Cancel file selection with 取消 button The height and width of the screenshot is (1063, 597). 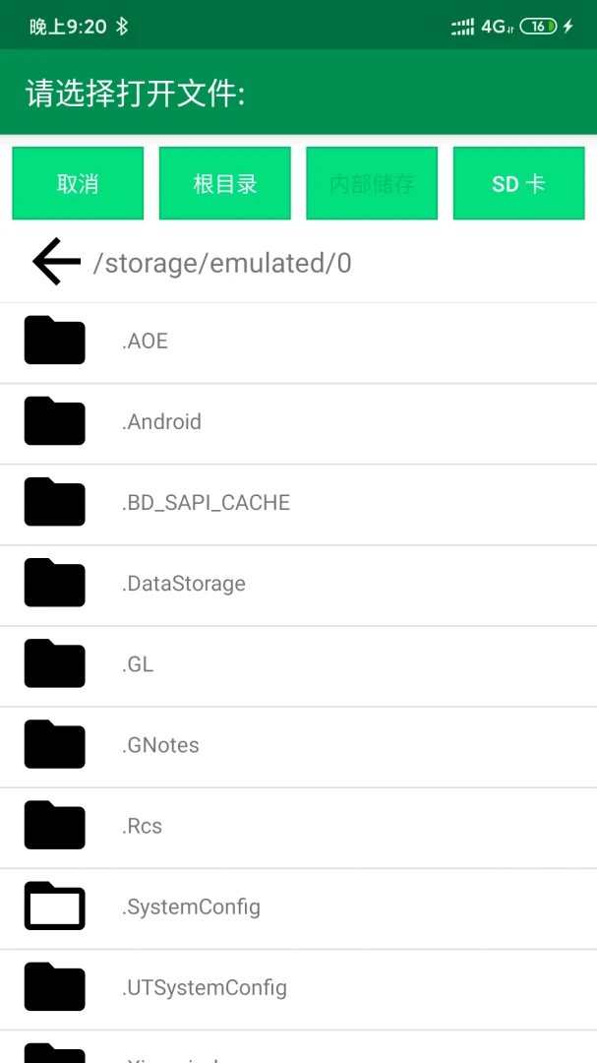[x=78, y=184]
